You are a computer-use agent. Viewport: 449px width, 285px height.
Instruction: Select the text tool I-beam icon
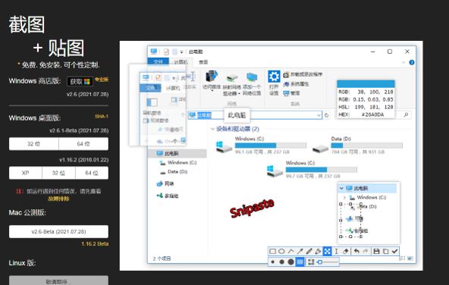point(337,252)
